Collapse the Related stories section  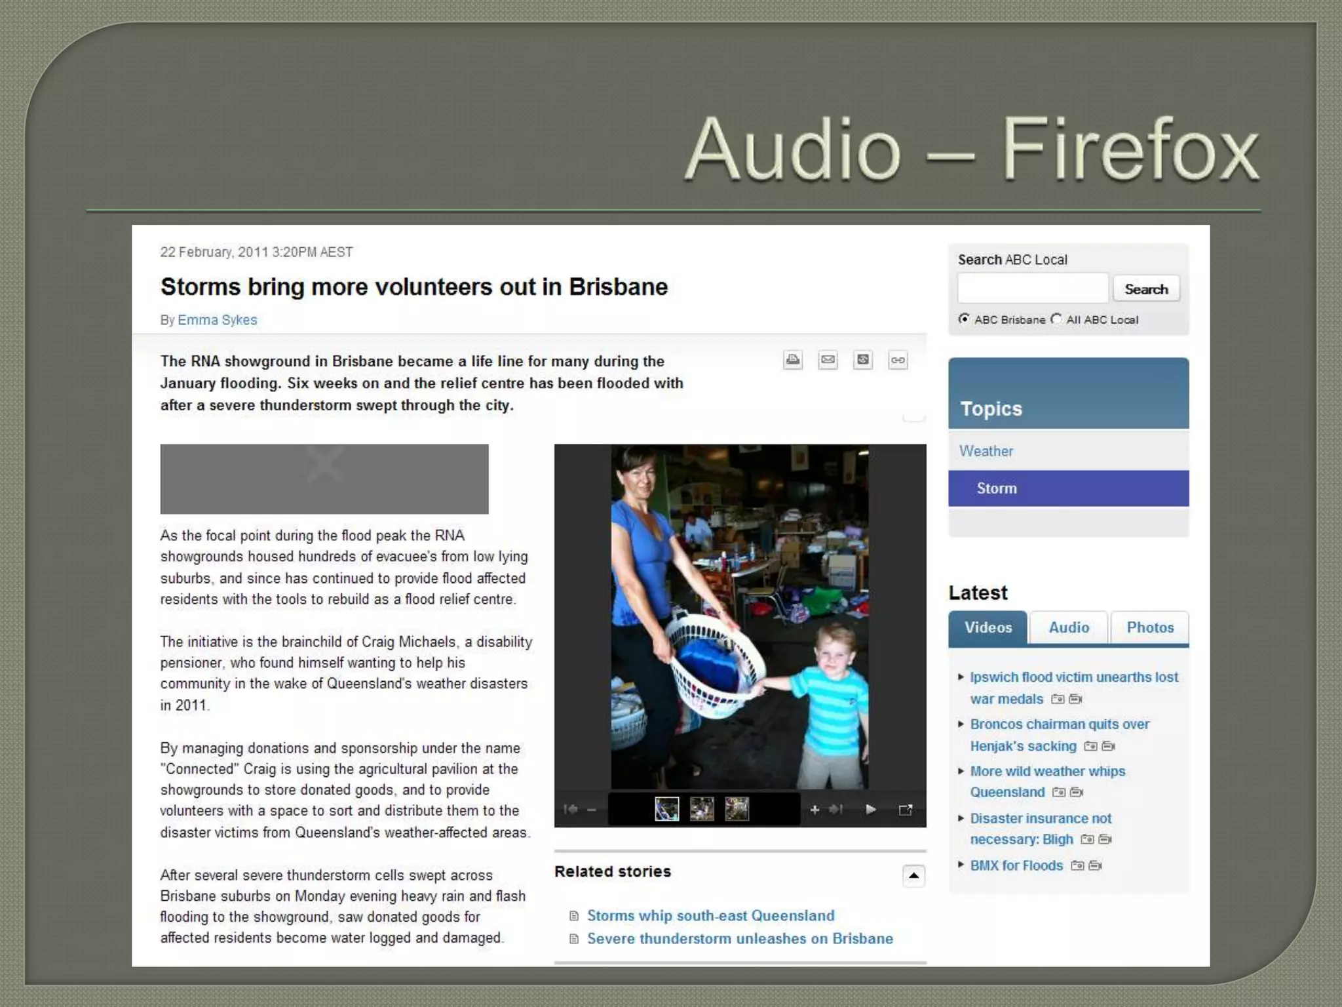[x=913, y=875]
